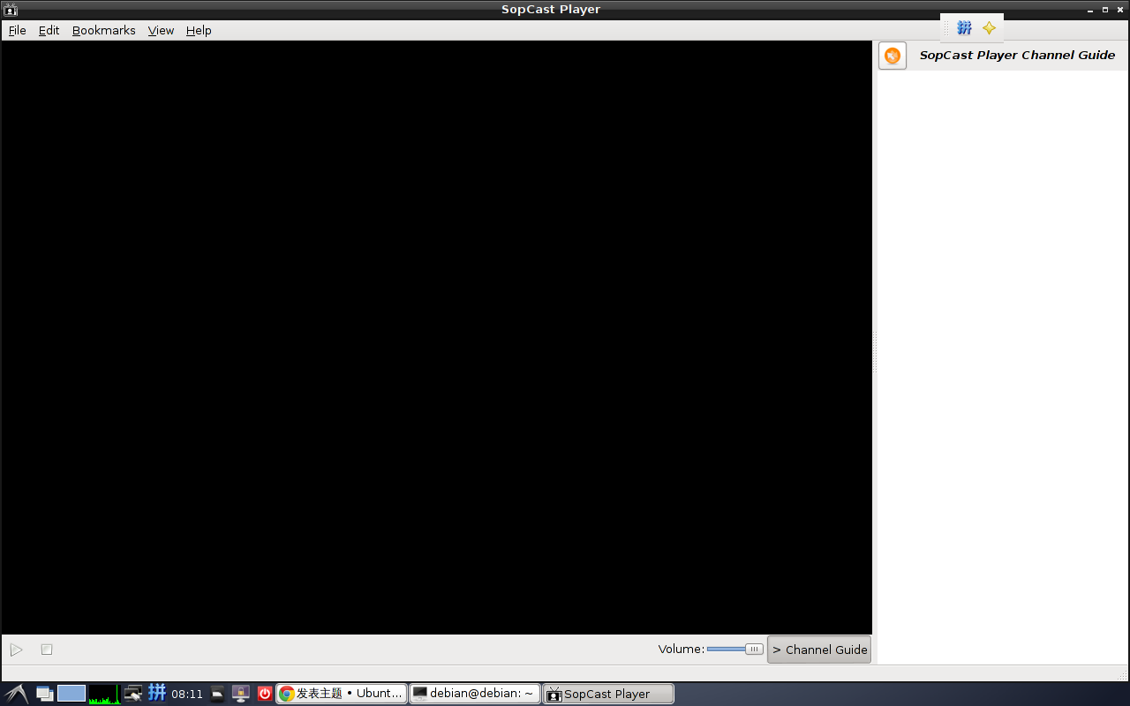This screenshot has width=1130, height=706.
Task: Open the Help menu
Action: click(199, 30)
